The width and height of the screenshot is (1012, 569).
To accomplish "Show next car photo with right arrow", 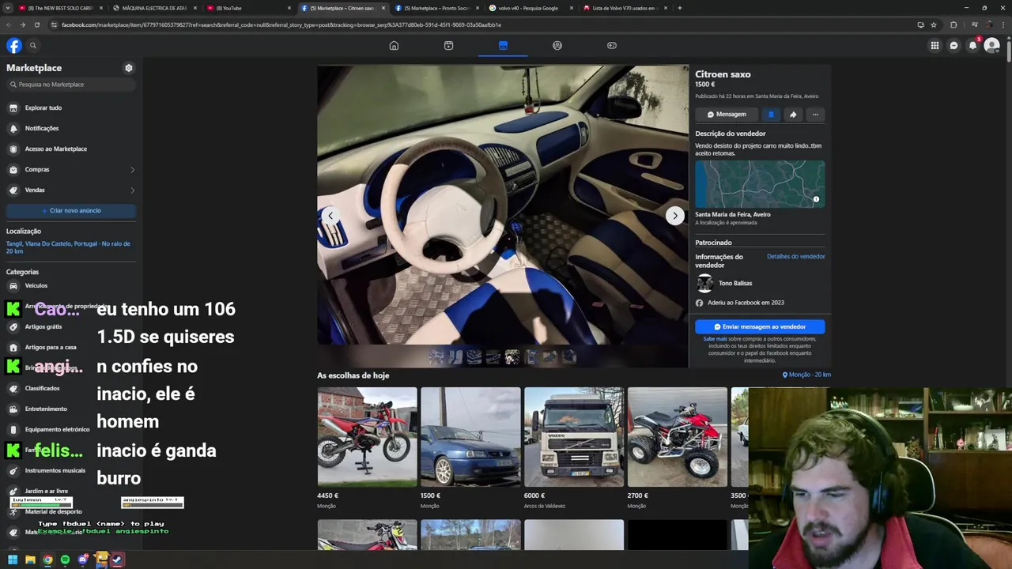I will (674, 216).
